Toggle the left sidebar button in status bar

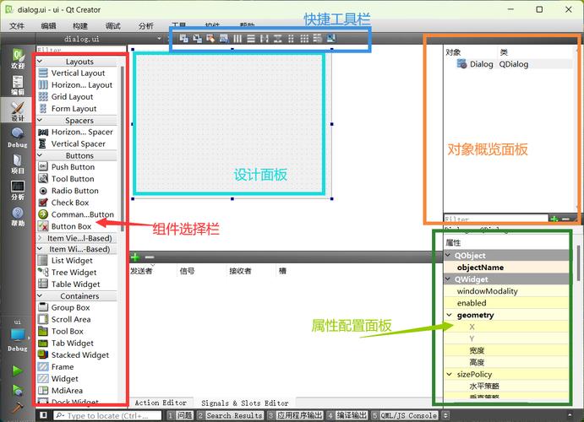pyautogui.click(x=44, y=415)
